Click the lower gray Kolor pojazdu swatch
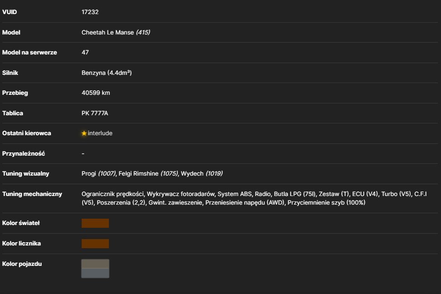Screen dimensions: 441x294 [x=95, y=273]
